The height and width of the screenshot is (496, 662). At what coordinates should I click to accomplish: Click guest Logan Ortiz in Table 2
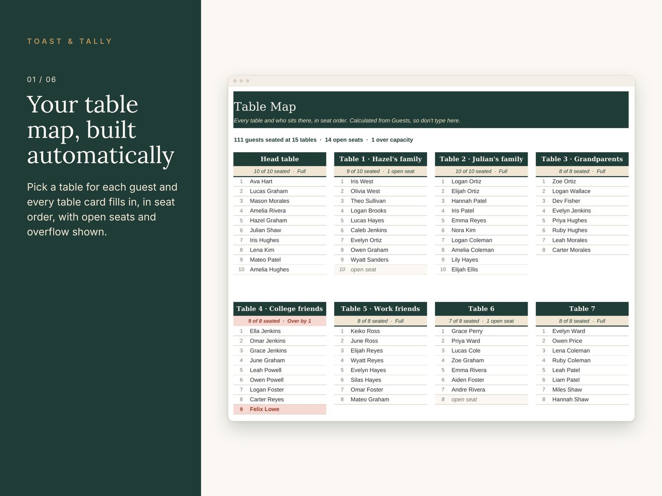click(x=481, y=181)
